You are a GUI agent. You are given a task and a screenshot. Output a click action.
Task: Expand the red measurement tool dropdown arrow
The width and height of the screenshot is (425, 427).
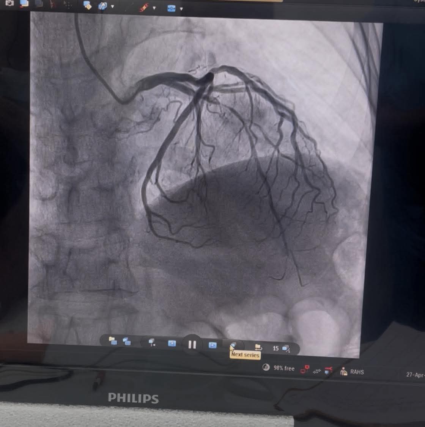[154, 8]
